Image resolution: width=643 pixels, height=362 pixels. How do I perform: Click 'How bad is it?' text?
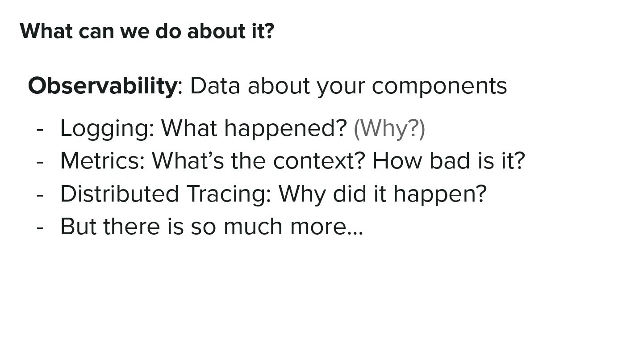[x=448, y=161]
